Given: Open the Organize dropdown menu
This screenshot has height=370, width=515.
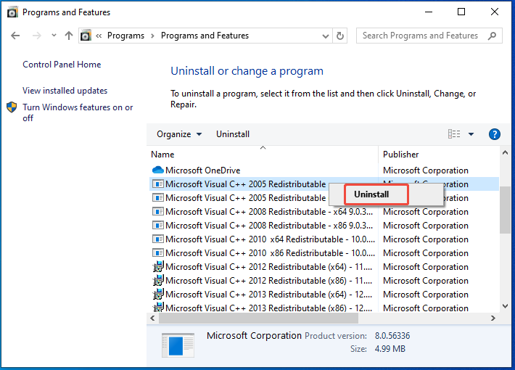Looking at the screenshot, I should (x=179, y=134).
